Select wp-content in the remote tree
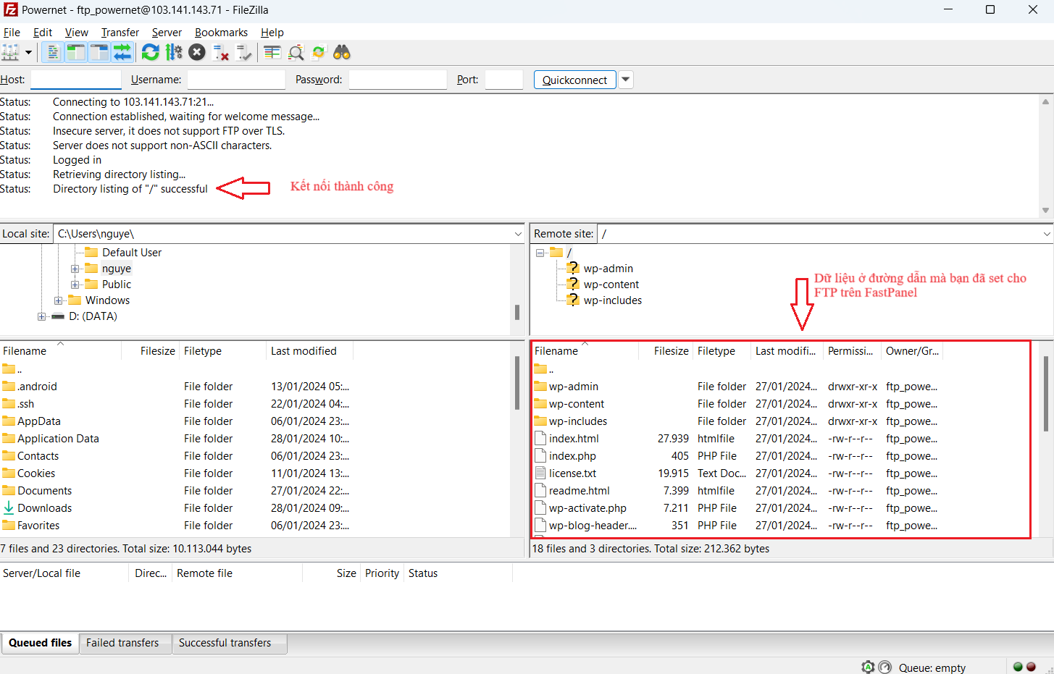This screenshot has width=1054, height=674. click(x=611, y=285)
